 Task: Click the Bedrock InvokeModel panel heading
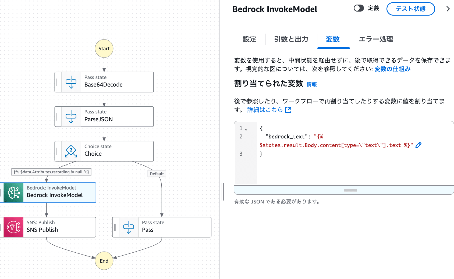(275, 9)
